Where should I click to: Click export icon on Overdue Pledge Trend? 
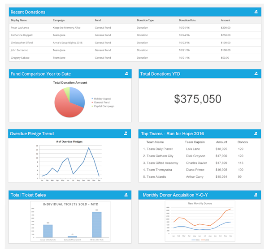[126, 133]
